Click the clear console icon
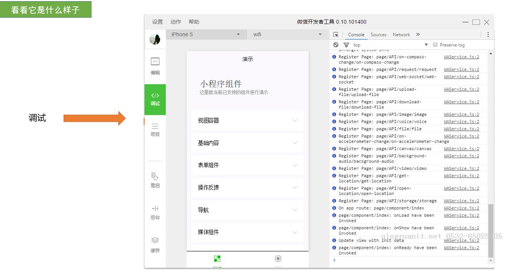This screenshot has width=507, height=274. tap(336, 45)
